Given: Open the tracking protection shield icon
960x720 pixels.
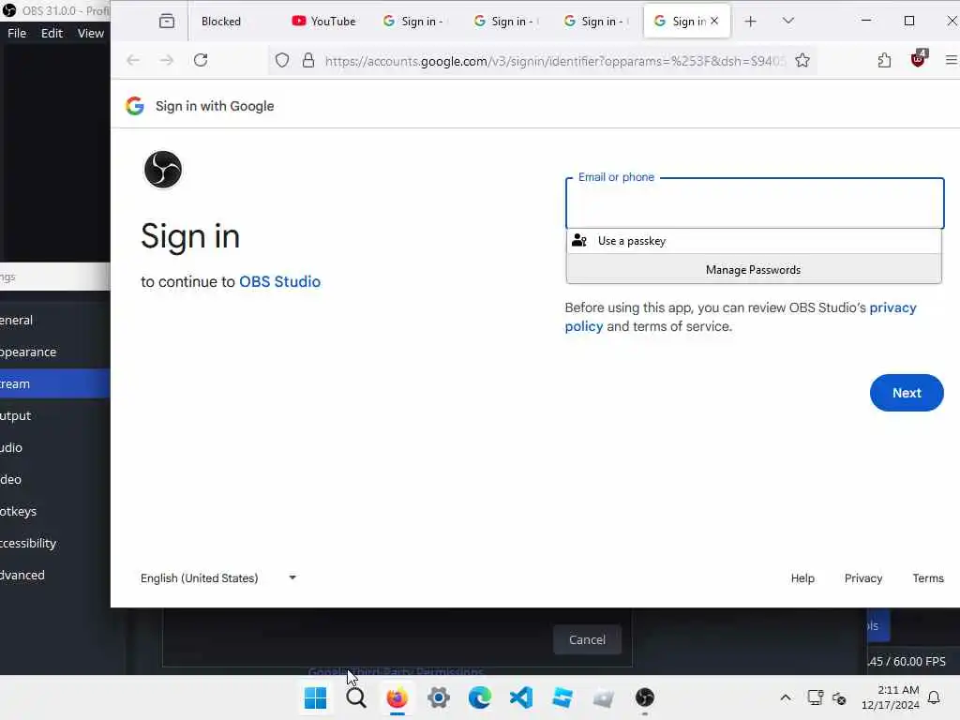Looking at the screenshot, I should tap(281, 61).
